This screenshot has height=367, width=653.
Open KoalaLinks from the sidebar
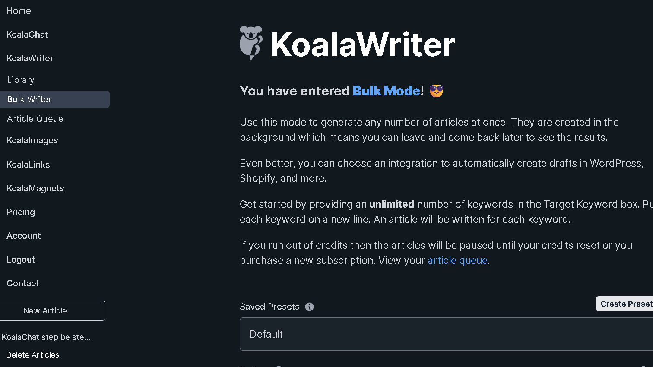tap(28, 164)
